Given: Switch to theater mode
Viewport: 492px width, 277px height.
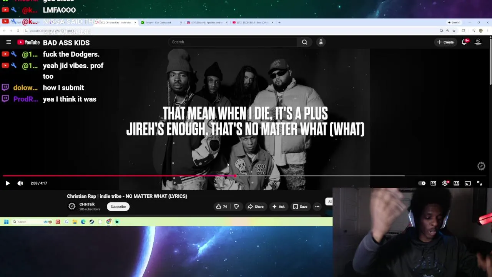Looking at the screenshot, I should coord(456,183).
